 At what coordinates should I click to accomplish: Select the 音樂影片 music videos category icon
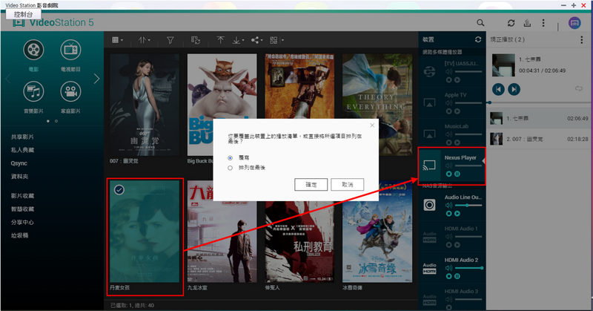(x=33, y=92)
